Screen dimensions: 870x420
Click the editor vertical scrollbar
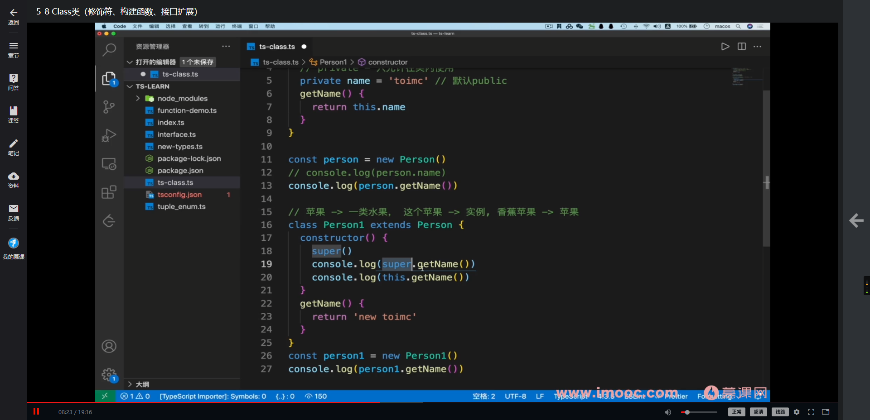pyautogui.click(x=766, y=168)
